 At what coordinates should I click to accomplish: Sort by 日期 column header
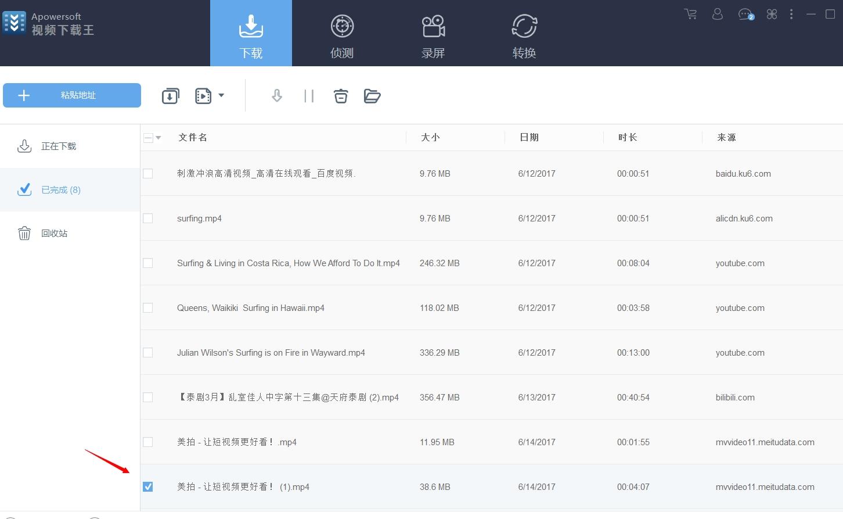(x=529, y=137)
